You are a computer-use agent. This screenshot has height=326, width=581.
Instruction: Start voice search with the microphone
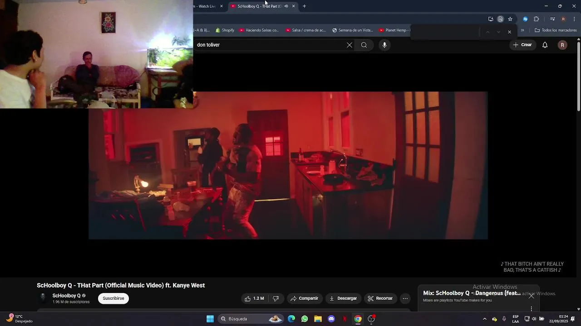click(384, 45)
